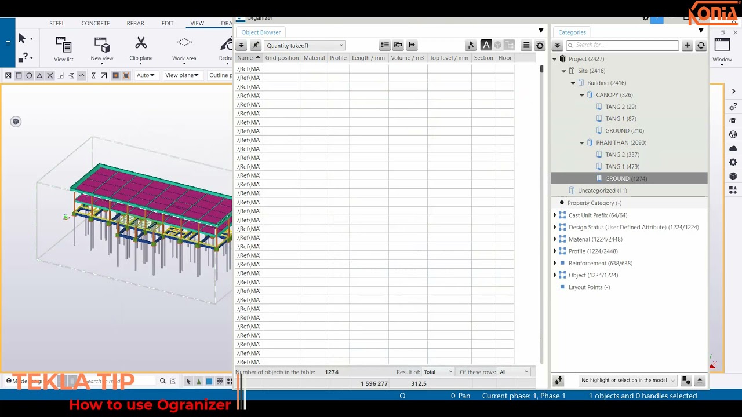
Task: Click the export arrow icon in Object Browser
Action: tap(412, 45)
